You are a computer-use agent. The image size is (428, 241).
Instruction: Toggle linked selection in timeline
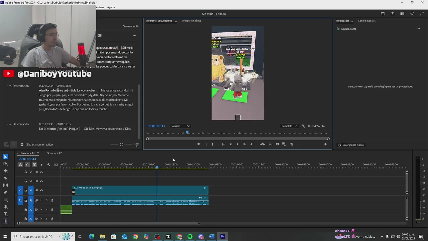pyautogui.click(x=34, y=165)
